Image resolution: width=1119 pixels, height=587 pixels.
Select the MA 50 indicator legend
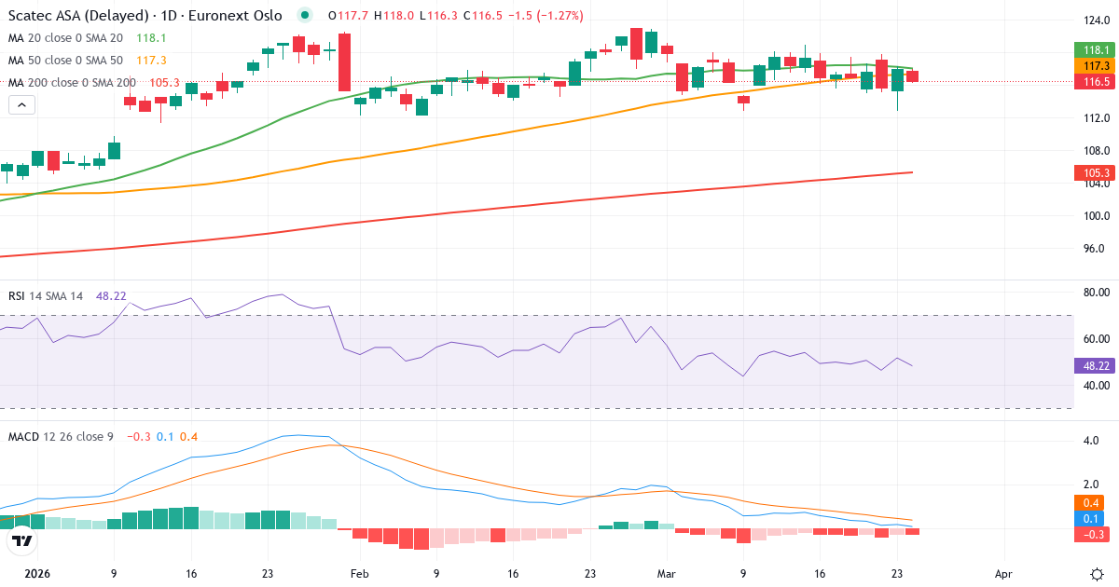(x=65, y=61)
